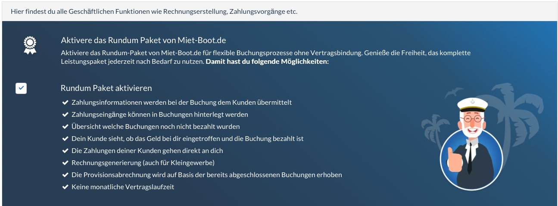Screen dimensions: 558x206
Task: Click the bold 'Damit hast du folgende Möglichkeiten:' text
Action: tap(267, 62)
